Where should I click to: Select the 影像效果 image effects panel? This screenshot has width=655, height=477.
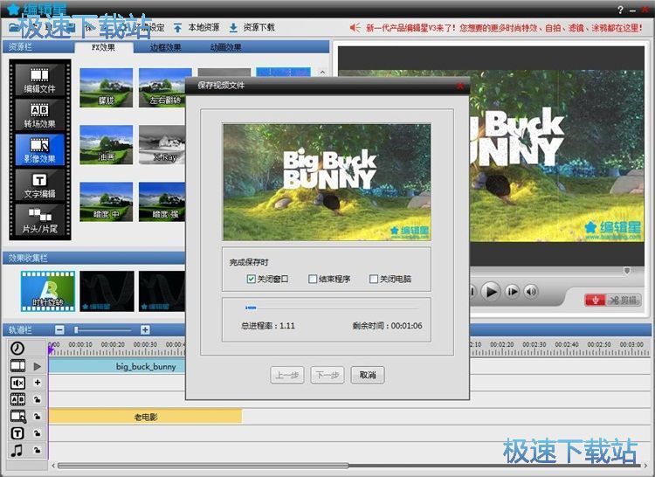pos(39,150)
